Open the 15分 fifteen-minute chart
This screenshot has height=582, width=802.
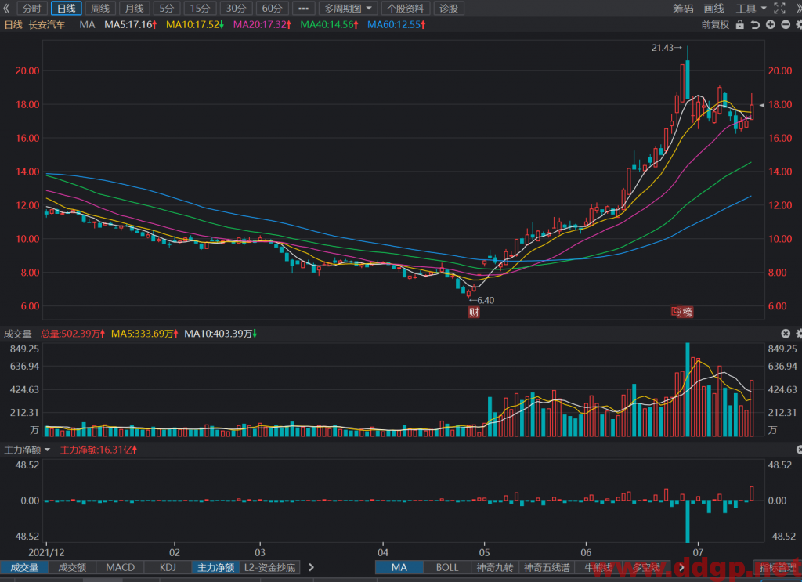point(200,8)
